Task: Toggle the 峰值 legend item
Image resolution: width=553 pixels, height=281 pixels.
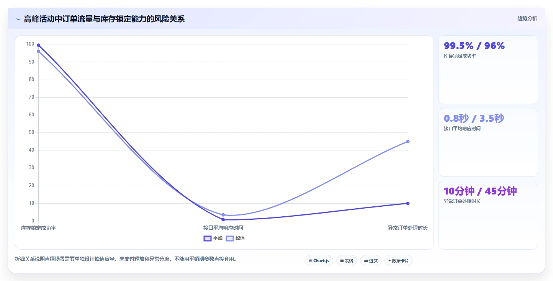Action: pos(235,238)
